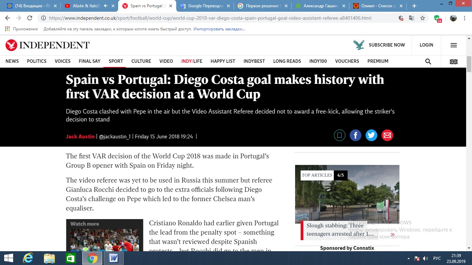The width and height of the screenshot is (472, 265).
Task: Switch to the Первое решение tab
Action: [262, 6]
